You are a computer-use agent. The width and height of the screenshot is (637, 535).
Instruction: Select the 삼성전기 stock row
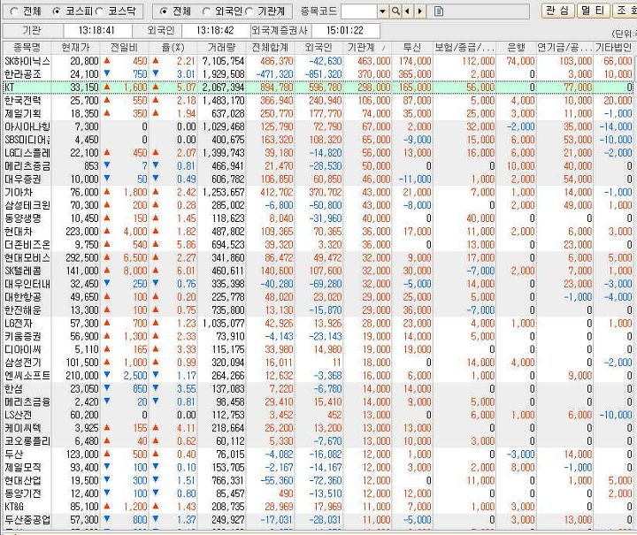(318, 363)
